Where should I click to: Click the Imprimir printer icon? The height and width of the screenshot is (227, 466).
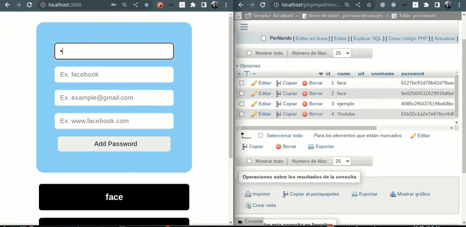pyautogui.click(x=248, y=194)
